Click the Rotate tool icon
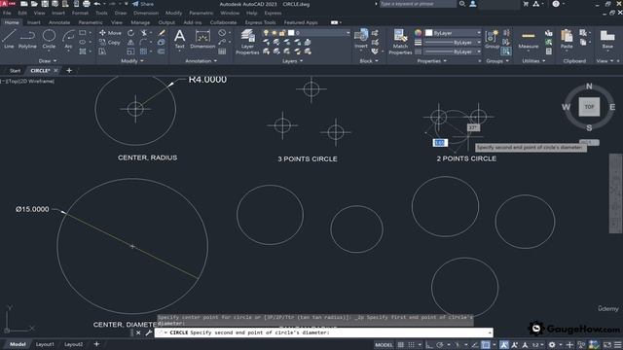The width and height of the screenshot is (623, 350). click(x=130, y=33)
